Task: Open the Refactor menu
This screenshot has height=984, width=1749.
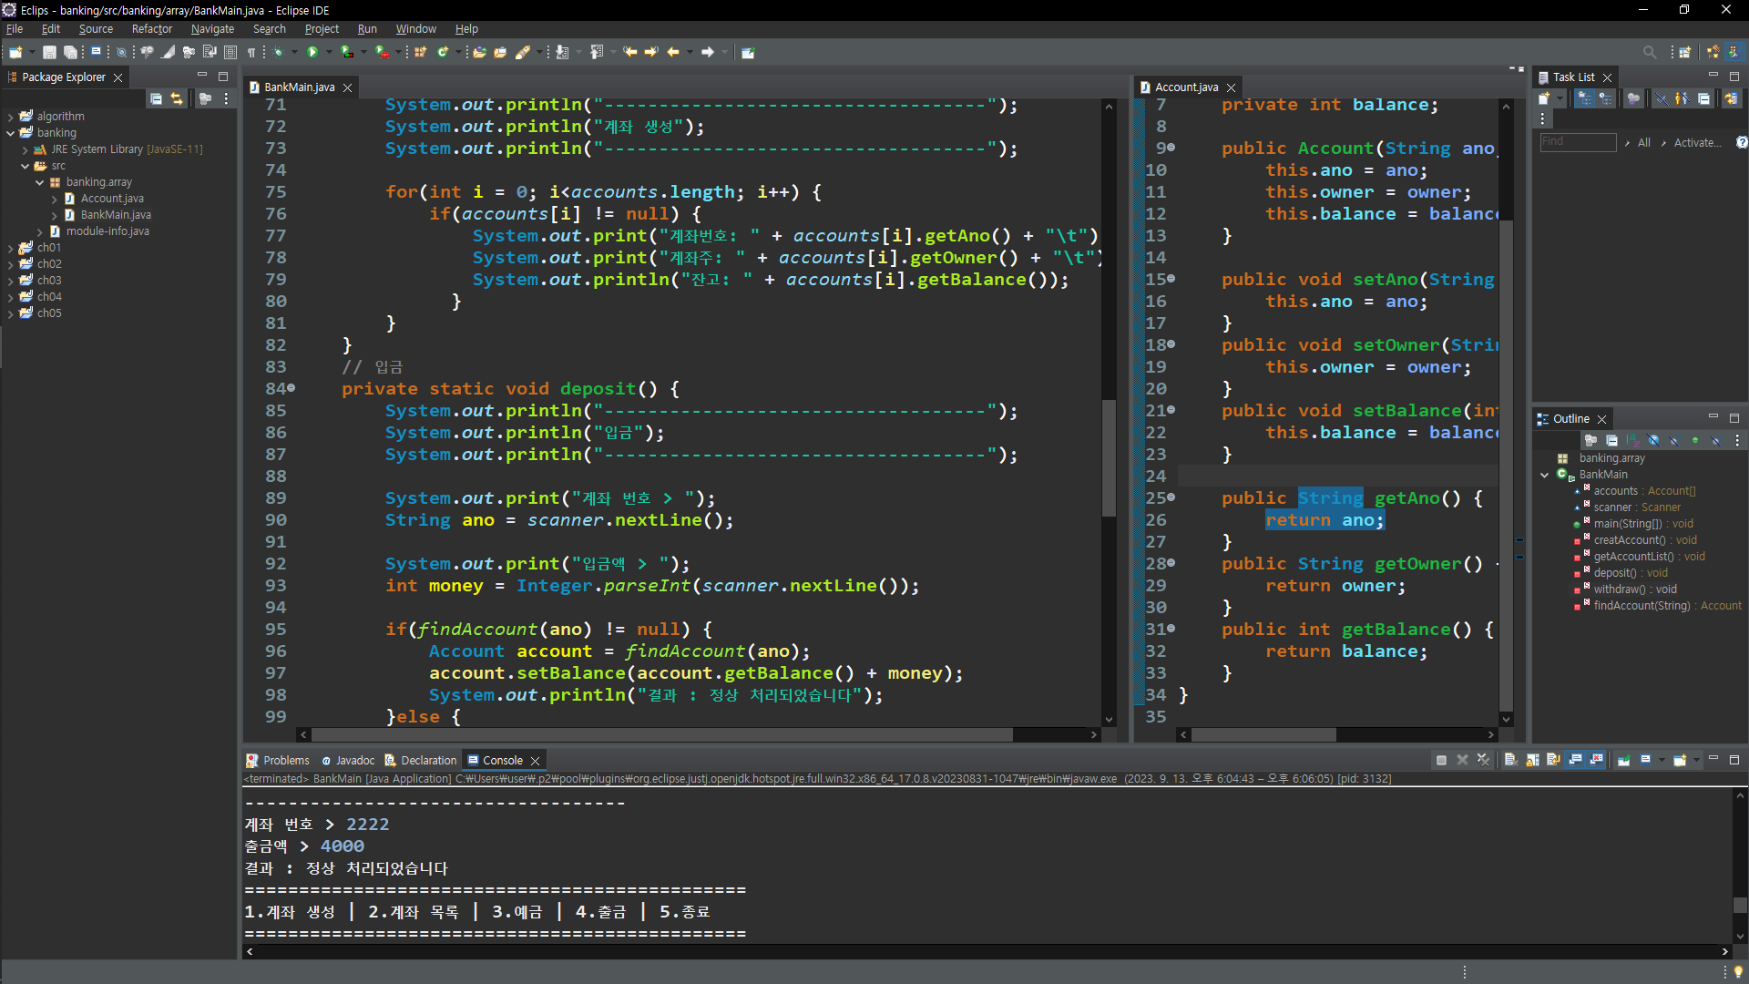Action: 151,29
